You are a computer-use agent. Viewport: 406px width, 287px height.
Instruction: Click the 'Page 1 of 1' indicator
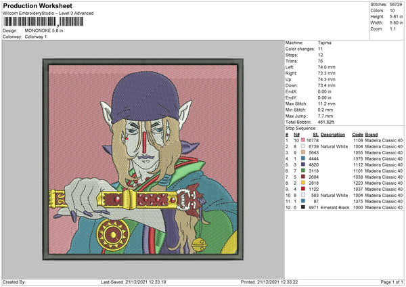392,282
